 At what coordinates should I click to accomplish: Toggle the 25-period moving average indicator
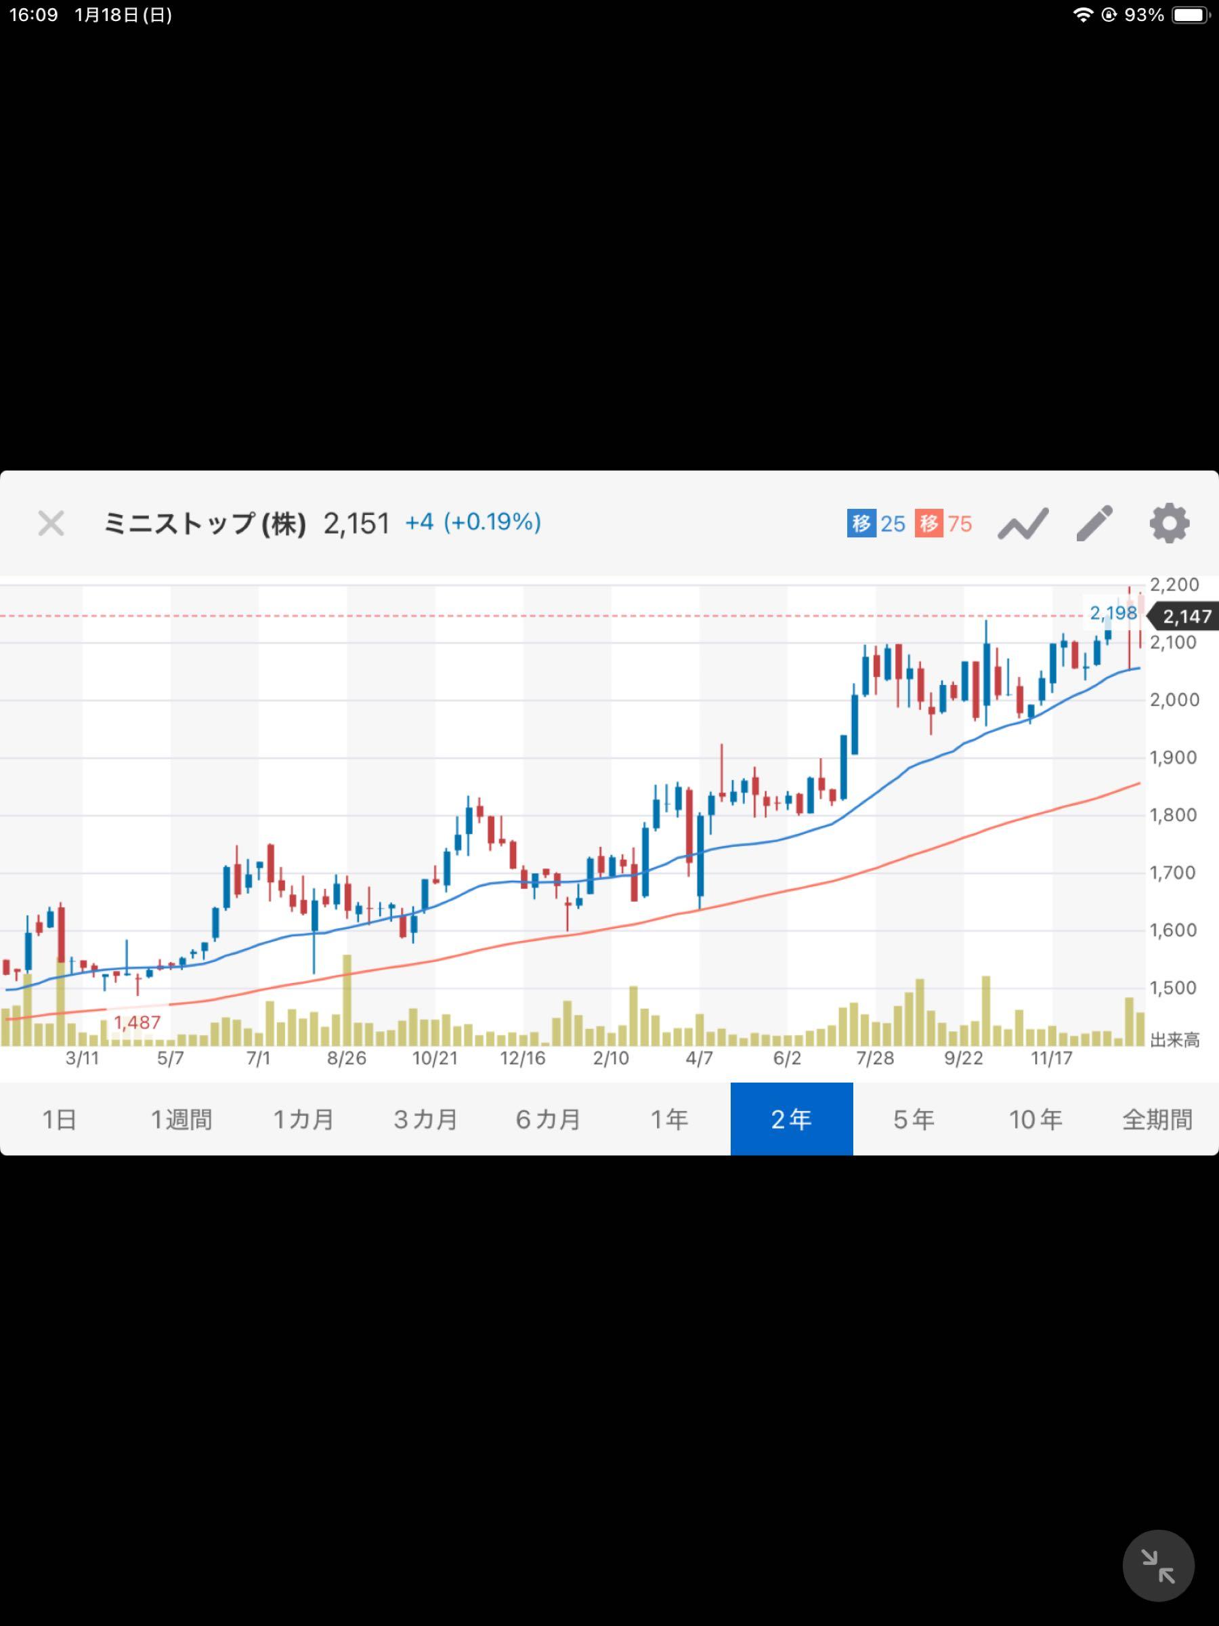pyautogui.click(x=876, y=524)
